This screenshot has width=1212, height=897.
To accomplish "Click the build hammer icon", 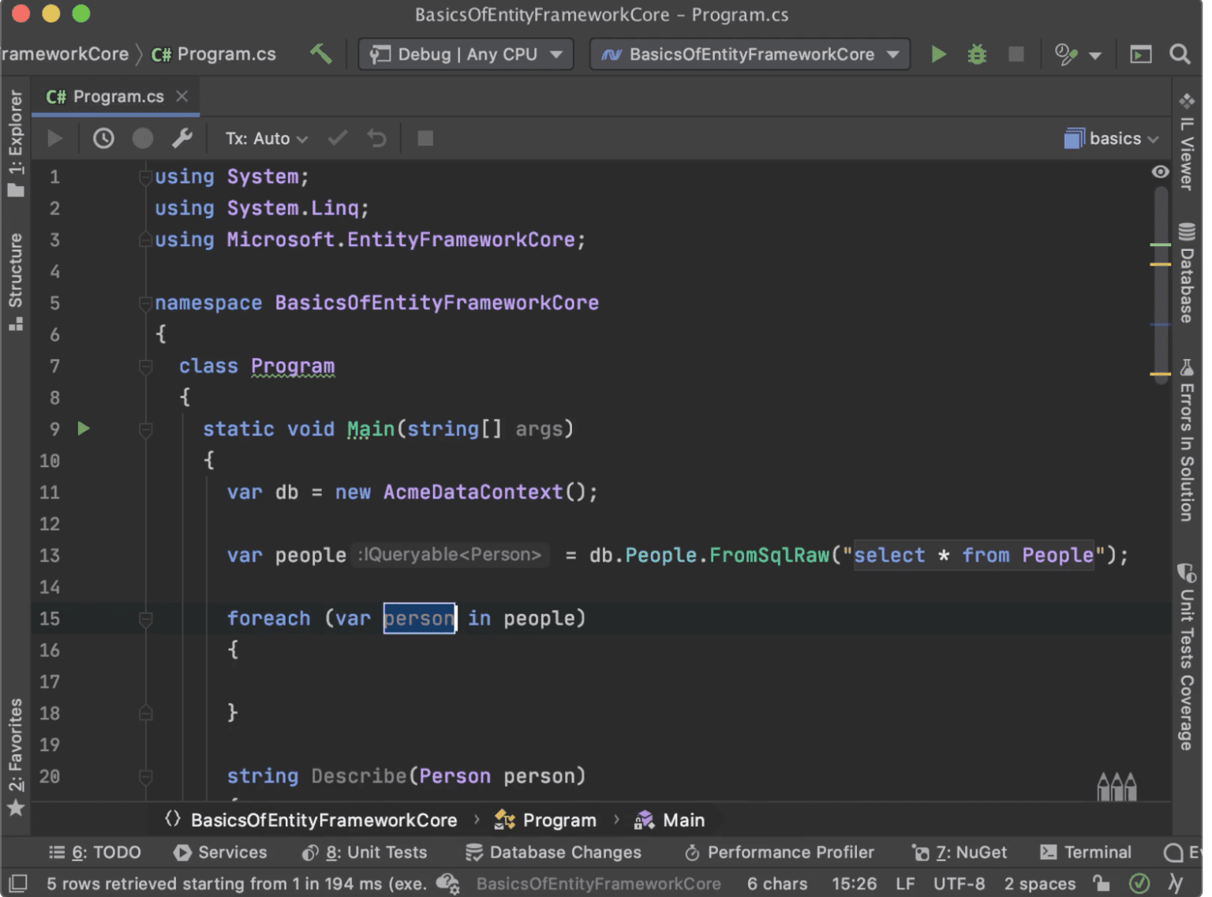I will pyautogui.click(x=320, y=54).
